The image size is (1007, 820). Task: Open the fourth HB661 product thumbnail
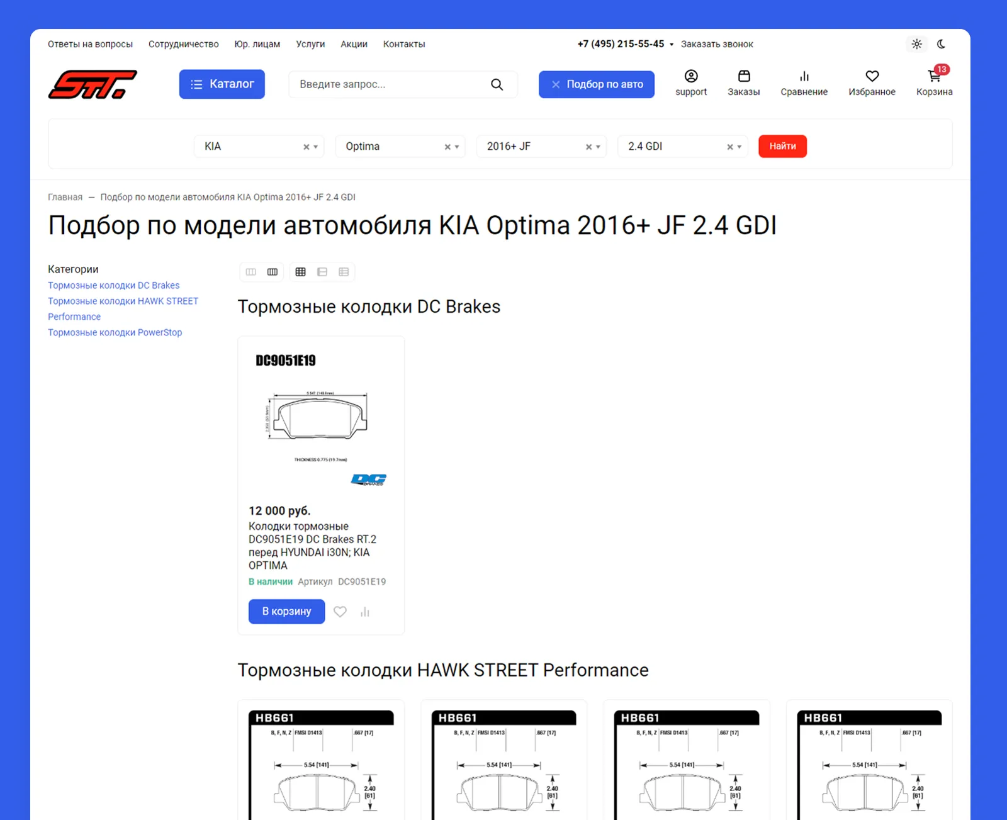tap(870, 764)
